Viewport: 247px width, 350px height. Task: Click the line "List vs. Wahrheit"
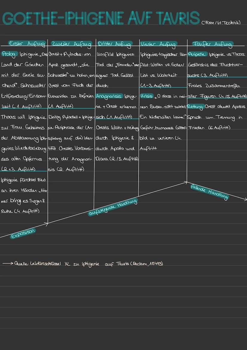(159, 75)
